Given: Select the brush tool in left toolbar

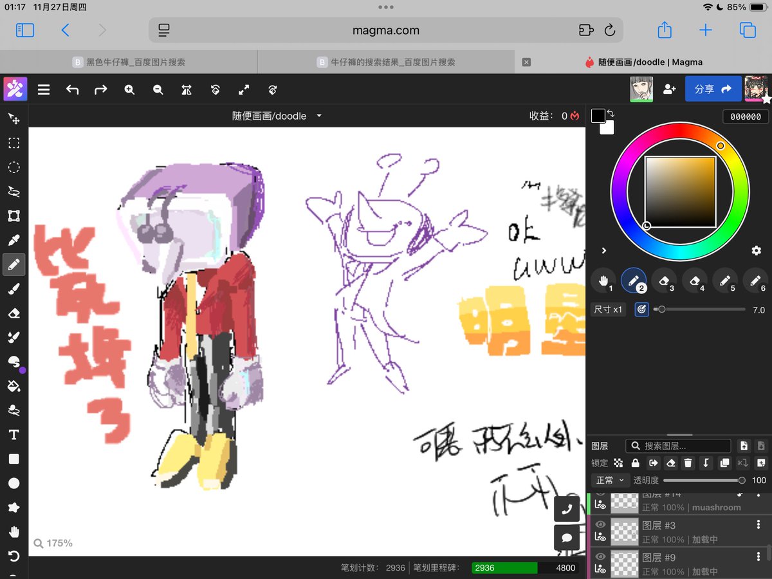Looking at the screenshot, I should pyautogui.click(x=14, y=289).
